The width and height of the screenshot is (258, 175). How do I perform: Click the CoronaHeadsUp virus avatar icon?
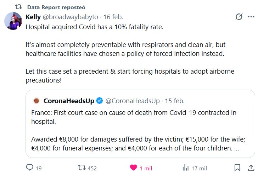[x=35, y=101]
